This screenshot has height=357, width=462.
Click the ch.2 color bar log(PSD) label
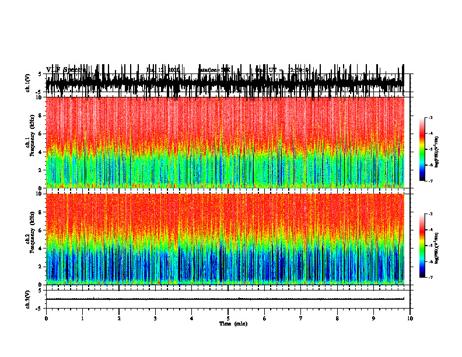point(437,248)
